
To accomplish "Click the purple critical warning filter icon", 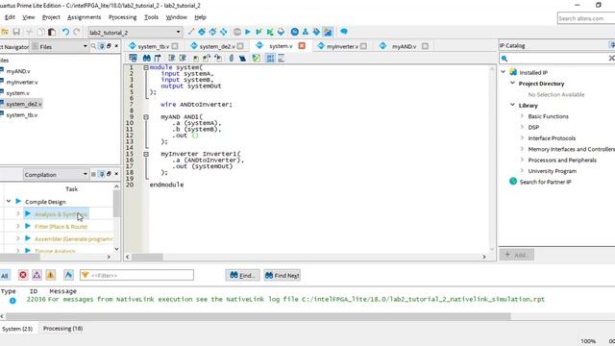I will coord(37,275).
